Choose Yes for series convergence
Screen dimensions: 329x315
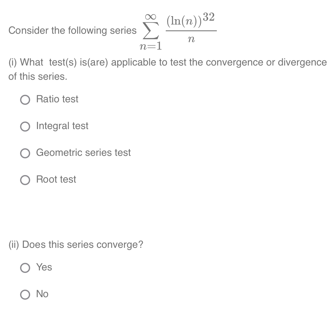[x=25, y=268]
